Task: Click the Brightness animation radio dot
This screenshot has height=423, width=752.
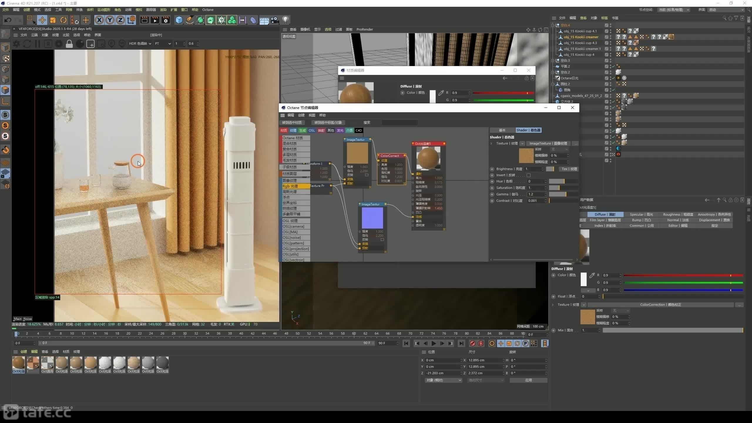Action: coord(492,169)
